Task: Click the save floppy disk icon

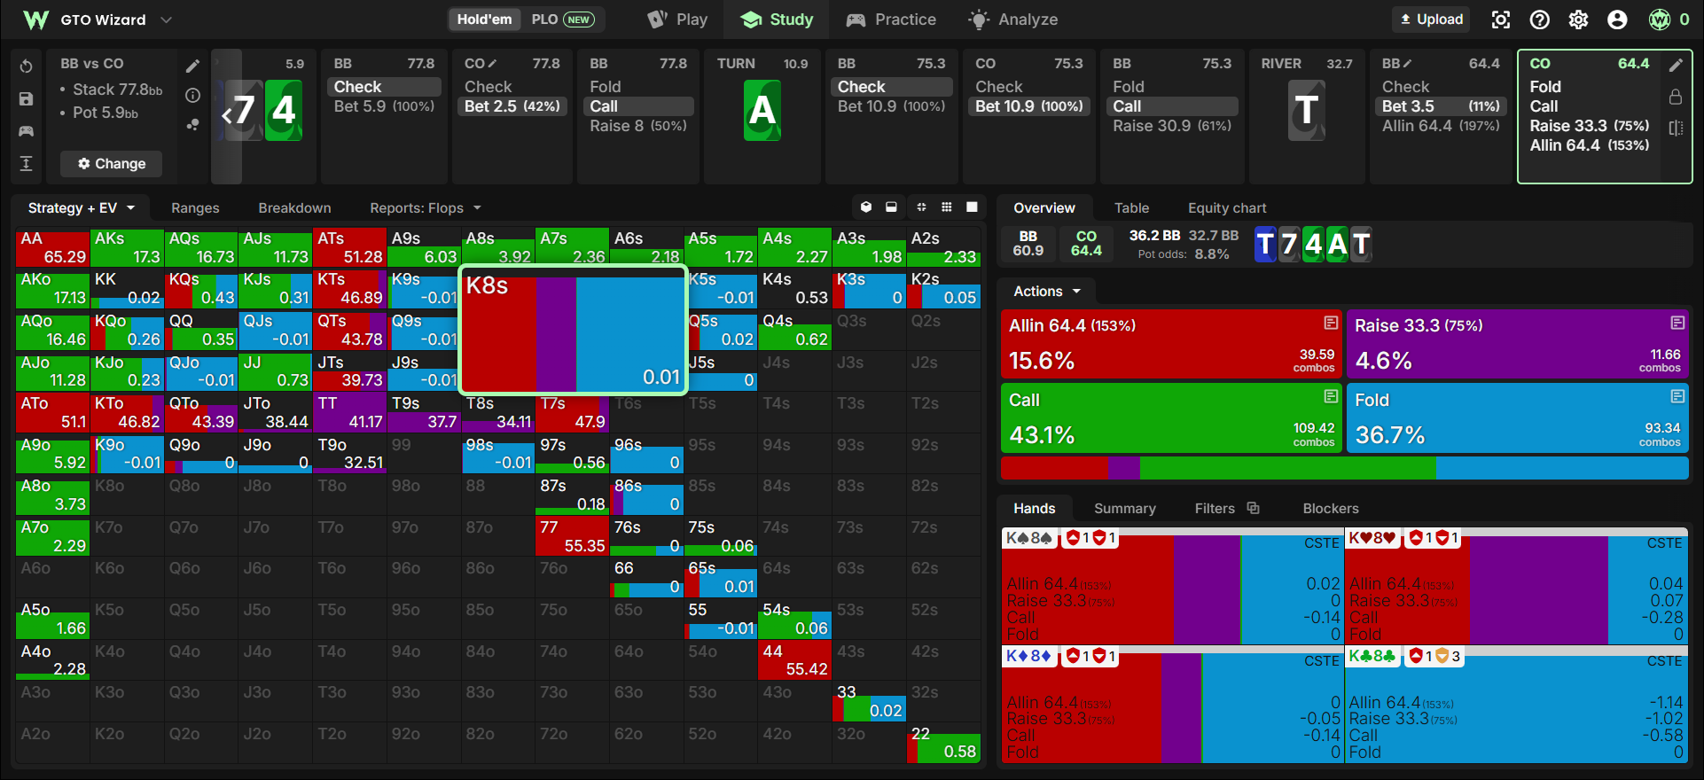Action: tap(26, 98)
